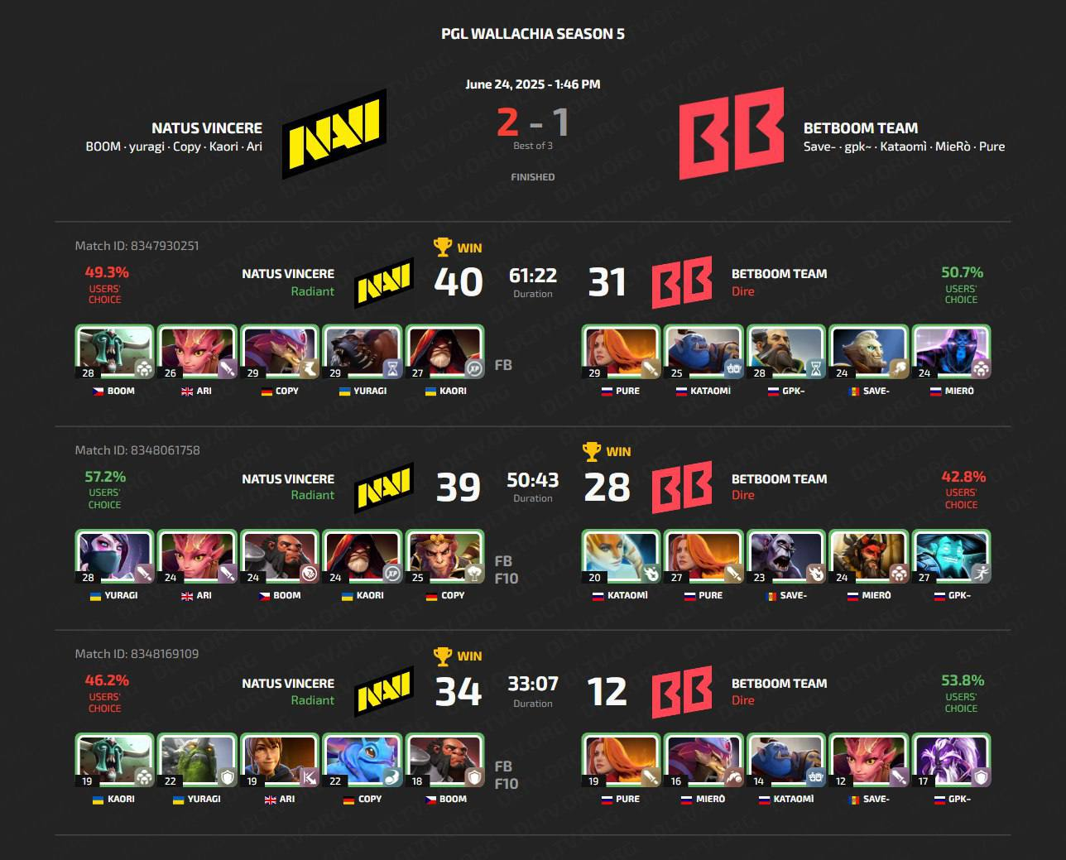Select Pure's hero portrait in game one
Image resolution: width=1066 pixels, height=860 pixels.
point(621,353)
